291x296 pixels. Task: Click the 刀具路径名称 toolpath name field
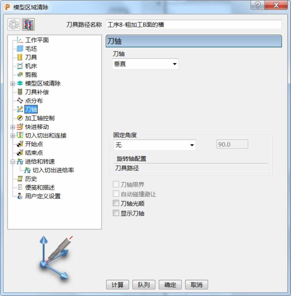194,25
